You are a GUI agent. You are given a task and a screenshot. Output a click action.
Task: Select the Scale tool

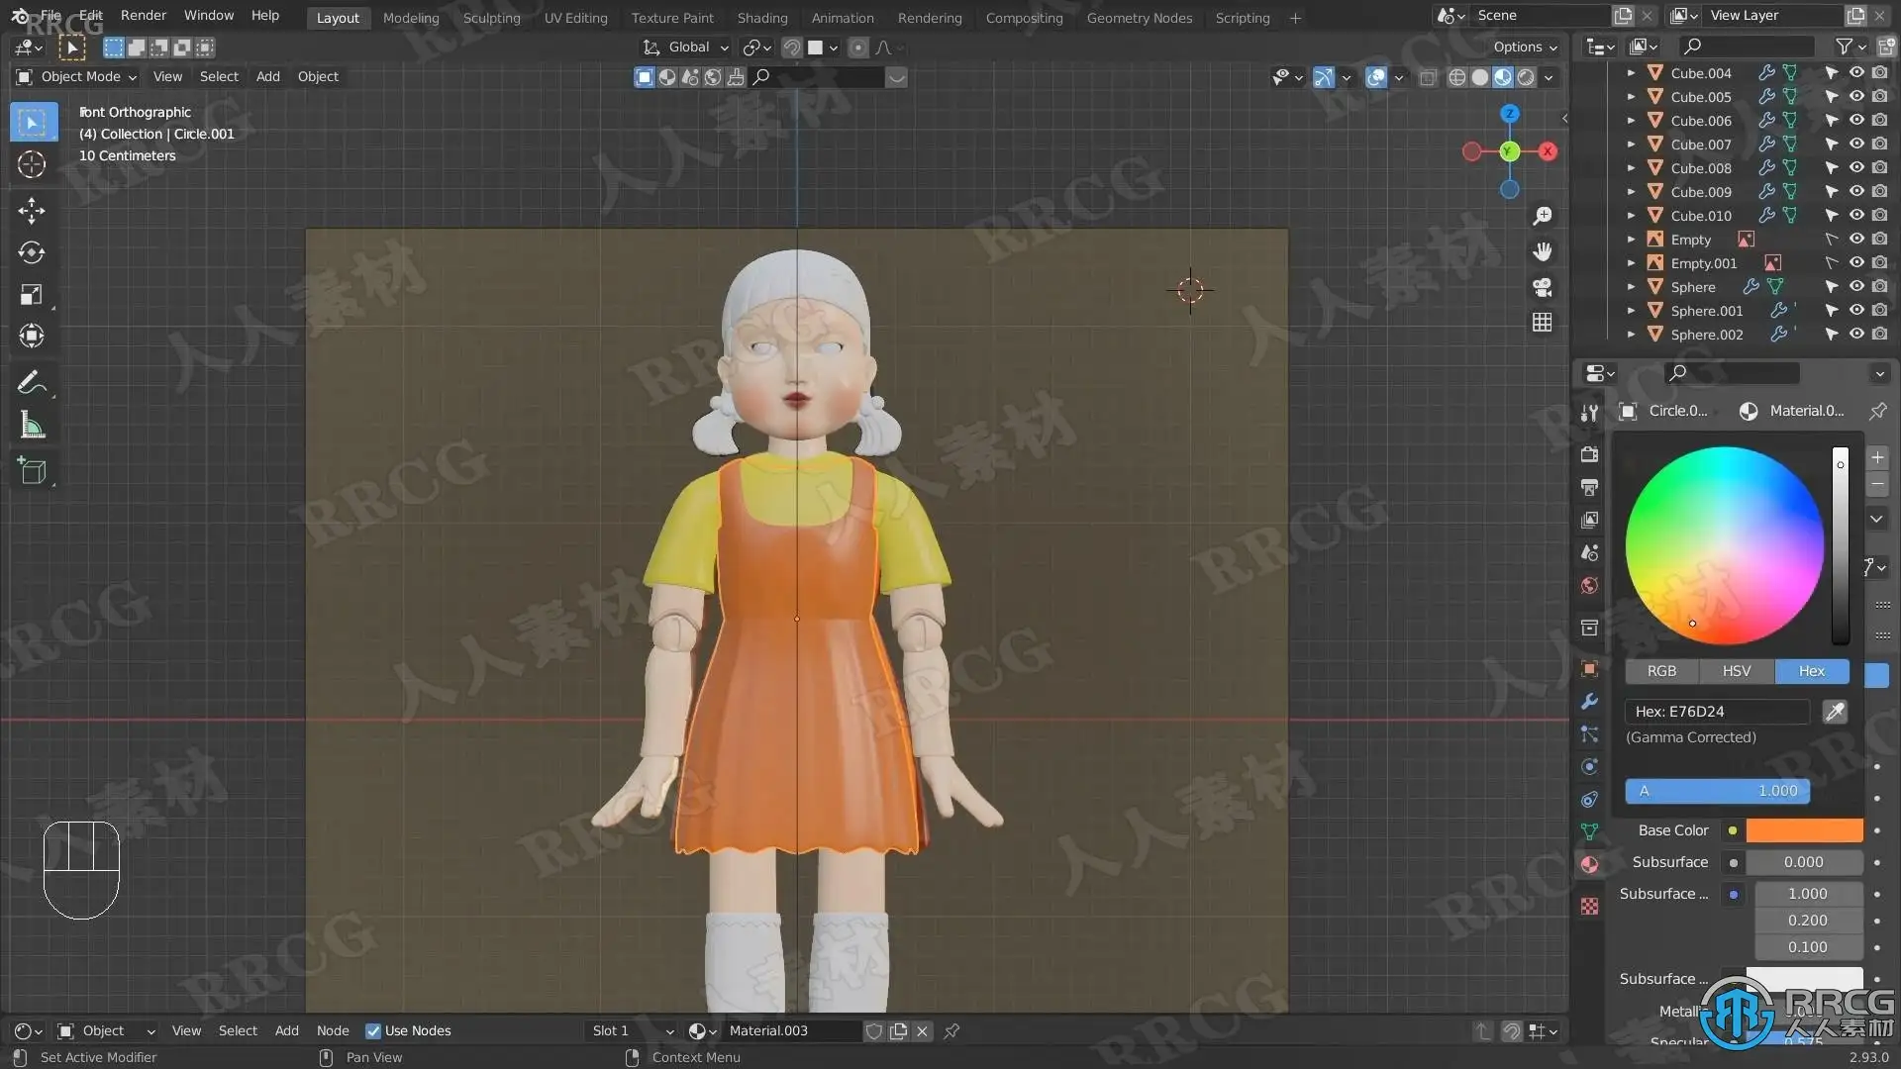point(32,295)
